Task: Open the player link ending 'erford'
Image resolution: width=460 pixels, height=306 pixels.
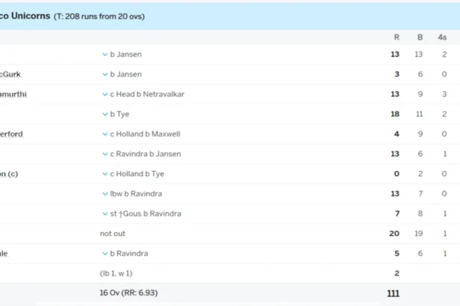Action: (11, 134)
